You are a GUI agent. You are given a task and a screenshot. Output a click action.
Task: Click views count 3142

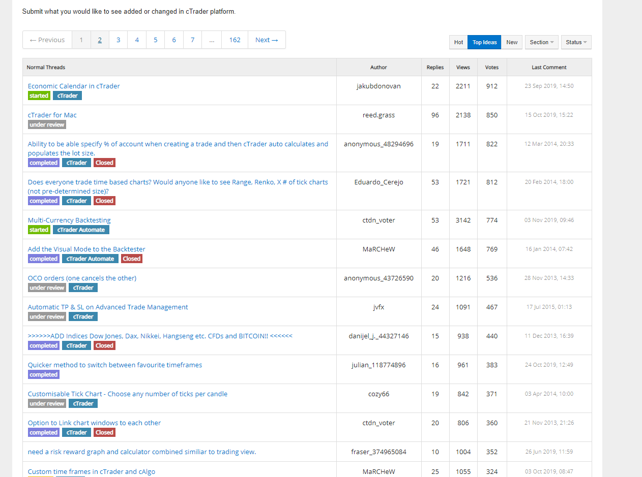(x=463, y=220)
